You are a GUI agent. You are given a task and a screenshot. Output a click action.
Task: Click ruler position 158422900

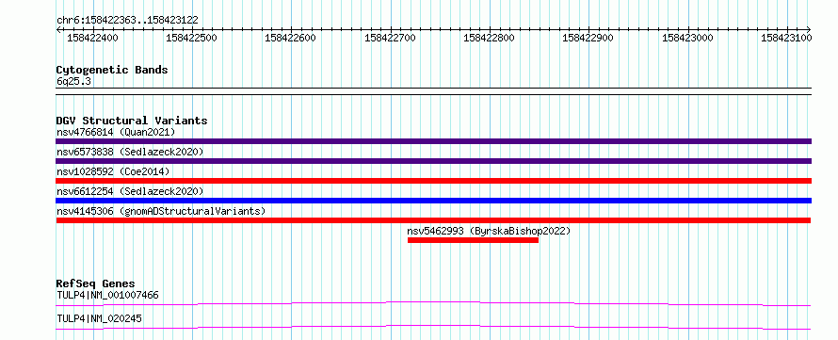(588, 38)
